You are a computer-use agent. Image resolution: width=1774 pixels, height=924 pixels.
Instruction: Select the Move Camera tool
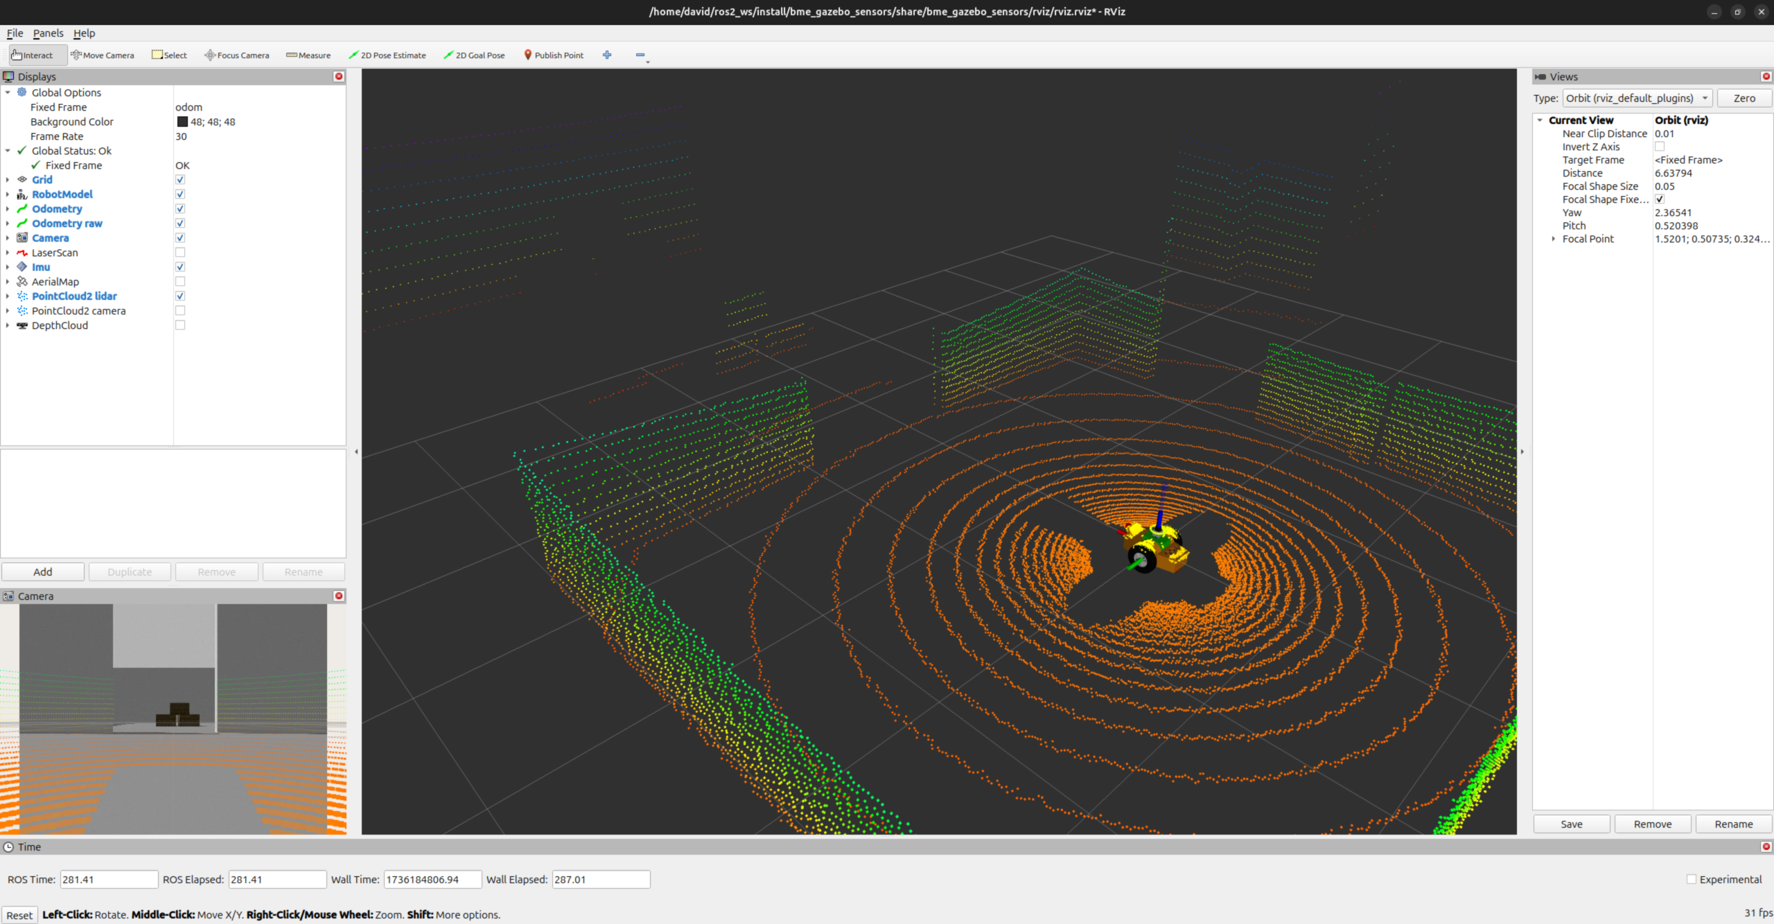tap(103, 55)
